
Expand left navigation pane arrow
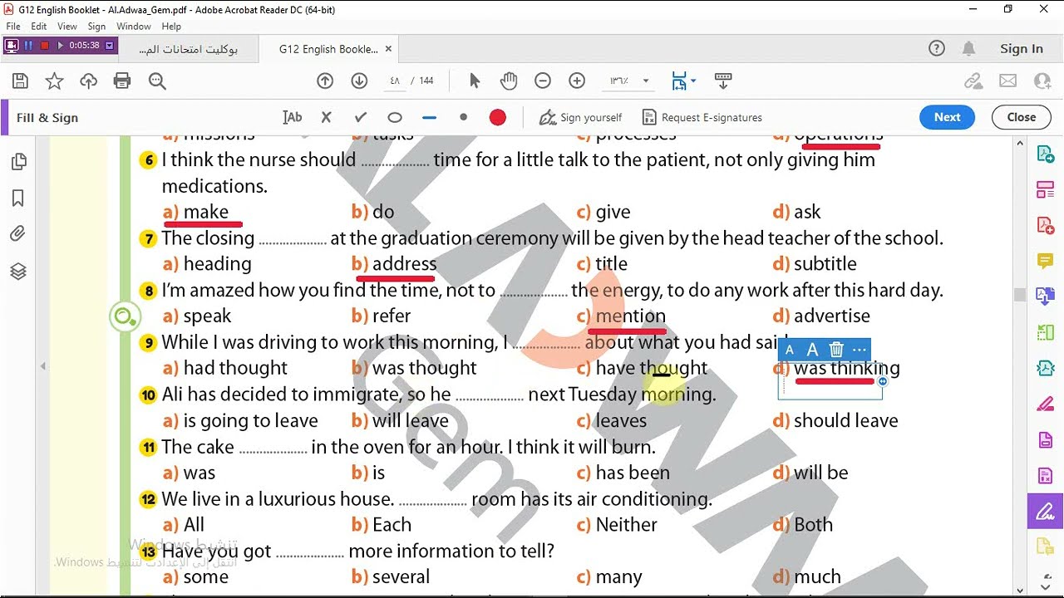pos(42,366)
